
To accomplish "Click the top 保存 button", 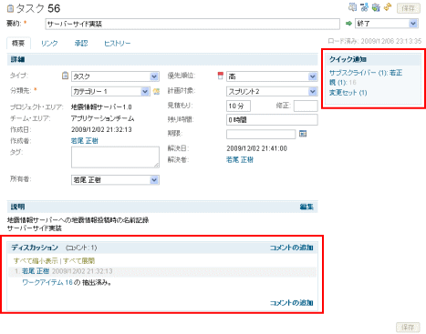I will [409, 8].
